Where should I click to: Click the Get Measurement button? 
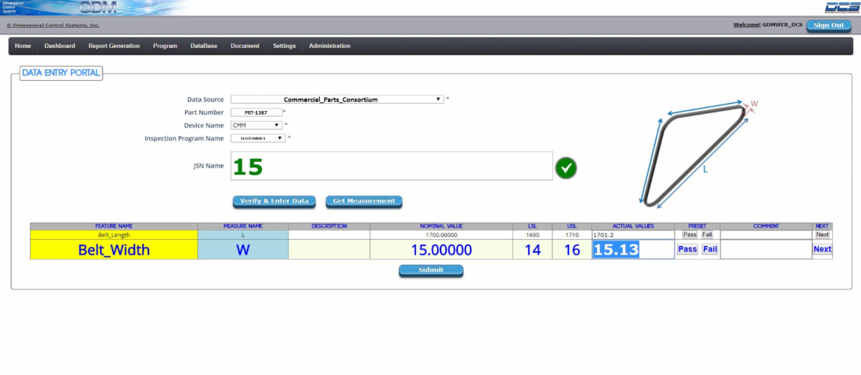[x=364, y=201]
